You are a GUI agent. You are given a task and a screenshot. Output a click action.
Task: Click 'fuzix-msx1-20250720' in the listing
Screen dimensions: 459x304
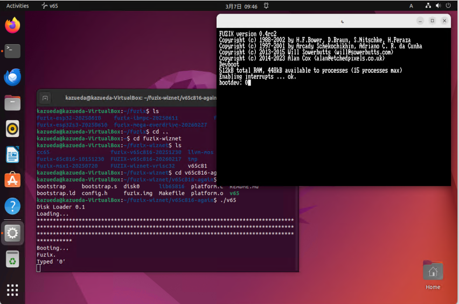[67, 166]
